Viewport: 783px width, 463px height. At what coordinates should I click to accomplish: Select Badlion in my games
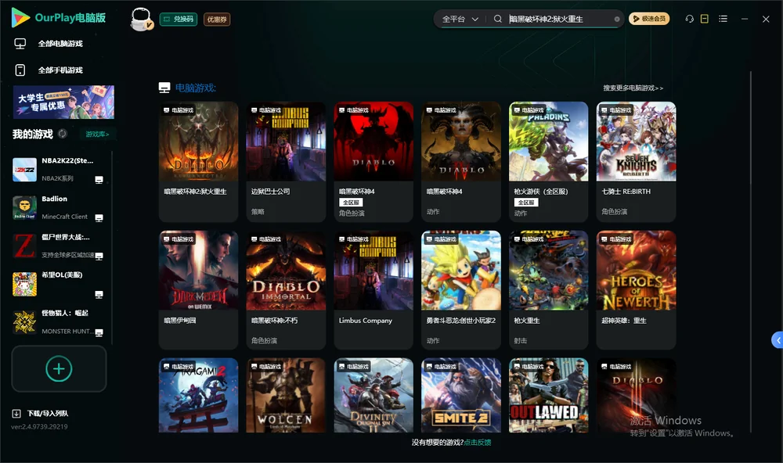click(59, 207)
